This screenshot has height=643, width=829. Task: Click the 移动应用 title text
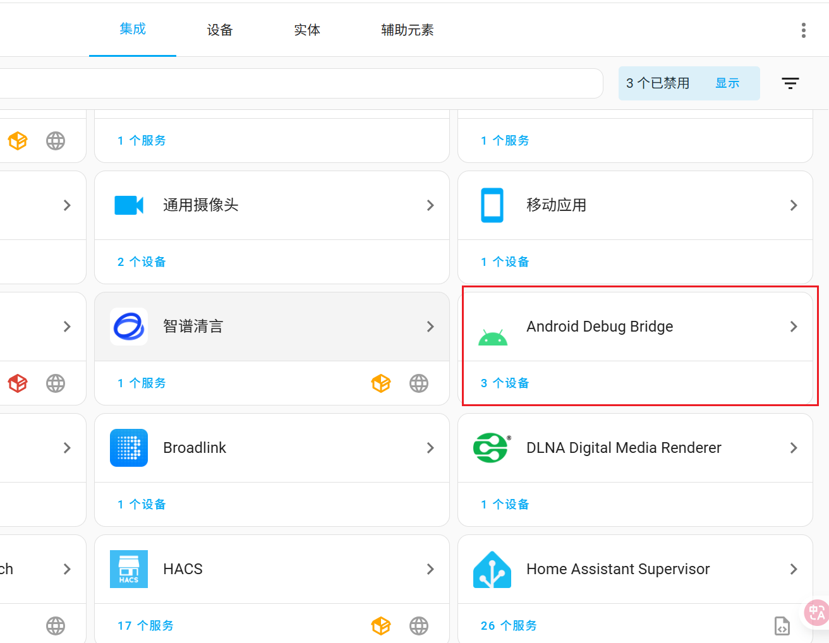(556, 205)
